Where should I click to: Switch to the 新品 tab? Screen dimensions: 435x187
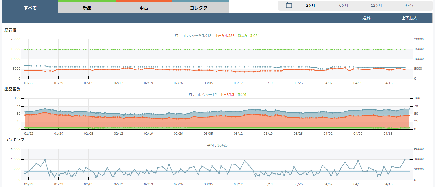pos(87,8)
